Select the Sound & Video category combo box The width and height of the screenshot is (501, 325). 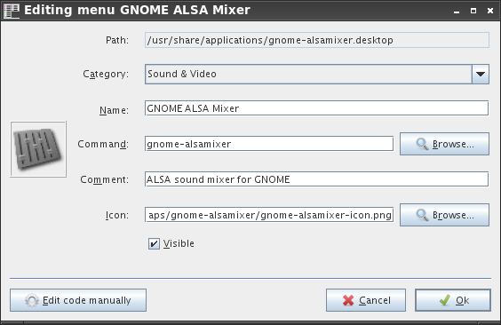(317, 74)
